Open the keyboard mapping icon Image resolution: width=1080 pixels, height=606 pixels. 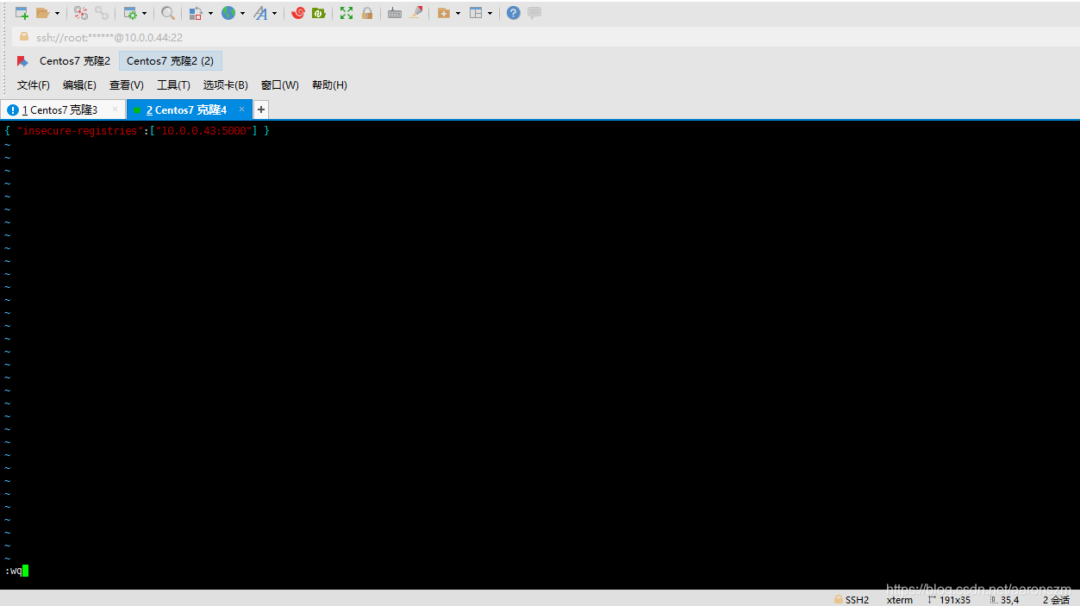pyautogui.click(x=395, y=13)
